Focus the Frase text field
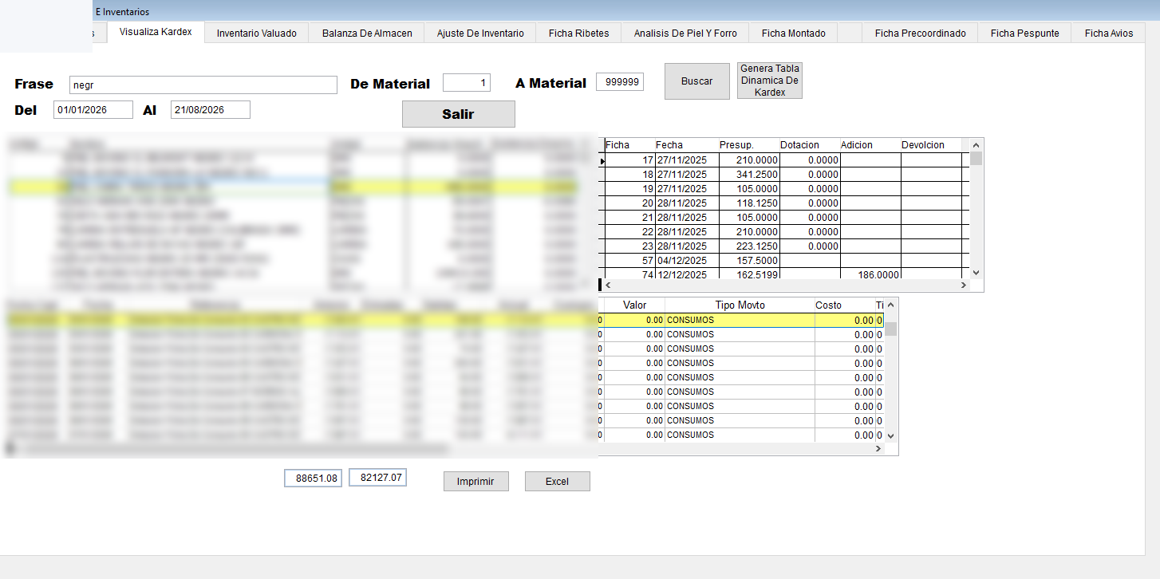The image size is (1160, 579). [x=203, y=85]
